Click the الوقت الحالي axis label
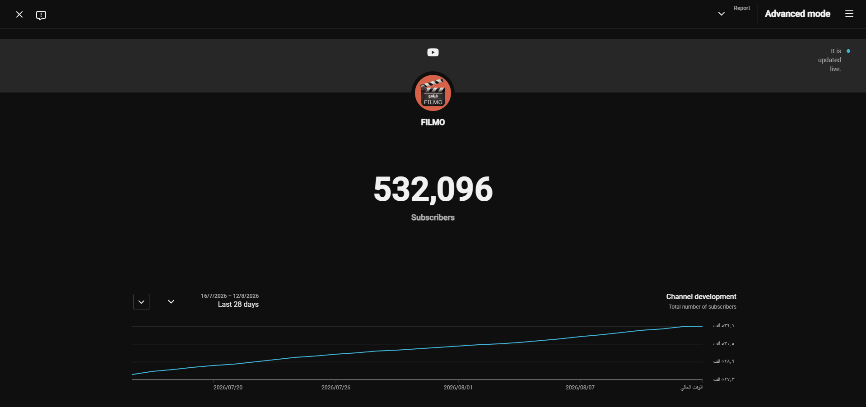The height and width of the screenshot is (407, 866). 692,388
